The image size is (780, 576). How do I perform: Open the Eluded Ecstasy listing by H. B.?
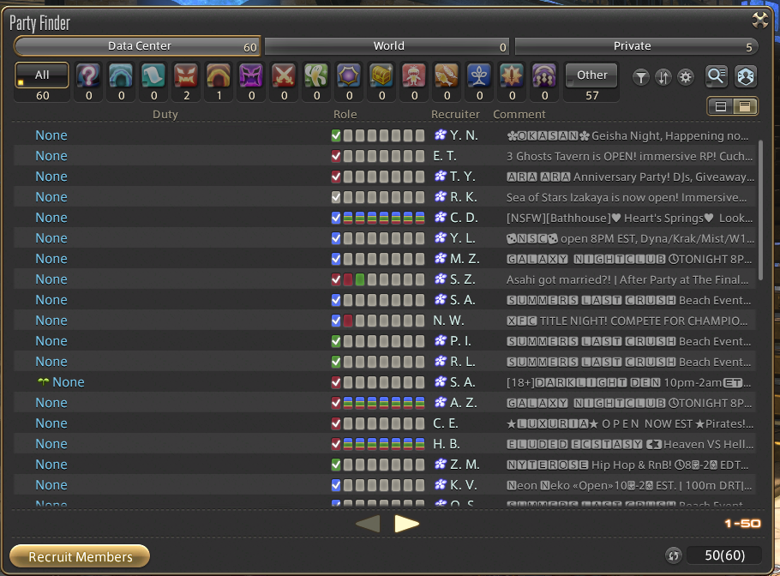(385, 444)
